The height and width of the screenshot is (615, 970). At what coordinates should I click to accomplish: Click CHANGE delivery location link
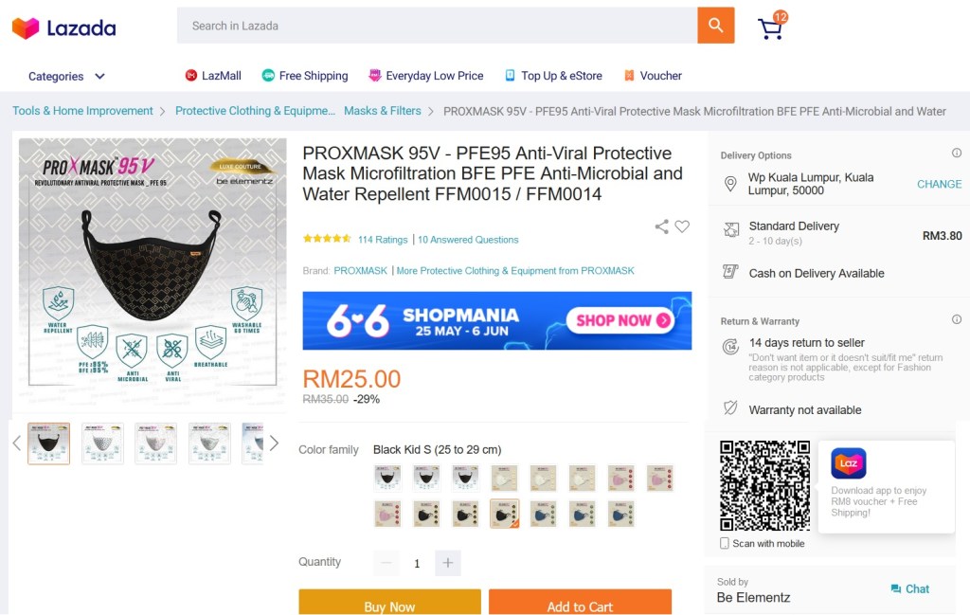[x=939, y=184]
